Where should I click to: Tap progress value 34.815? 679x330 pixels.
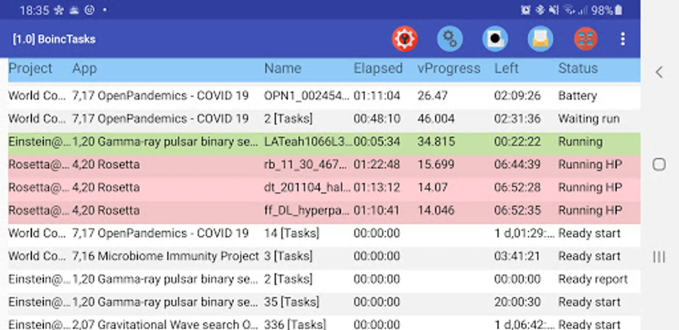click(x=436, y=142)
